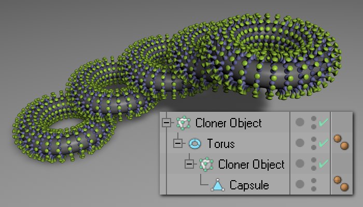Image resolution: width=363 pixels, height=207 pixels.
Task: Disable the top Cloner Object checkmark
Action: point(324,123)
